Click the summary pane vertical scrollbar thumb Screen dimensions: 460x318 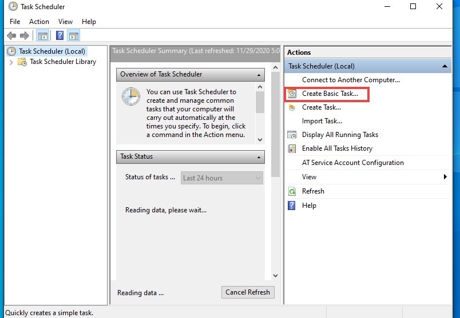click(275, 124)
